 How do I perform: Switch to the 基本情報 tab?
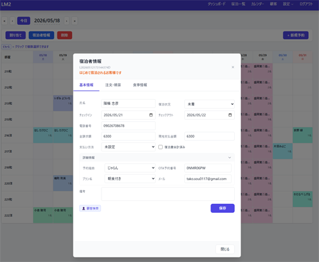point(86,85)
